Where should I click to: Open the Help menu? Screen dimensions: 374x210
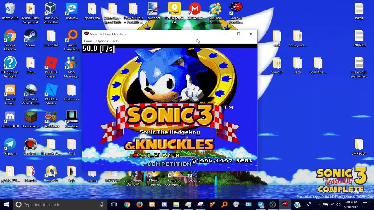[x=115, y=41]
